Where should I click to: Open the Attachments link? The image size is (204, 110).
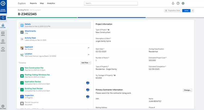(30, 31)
